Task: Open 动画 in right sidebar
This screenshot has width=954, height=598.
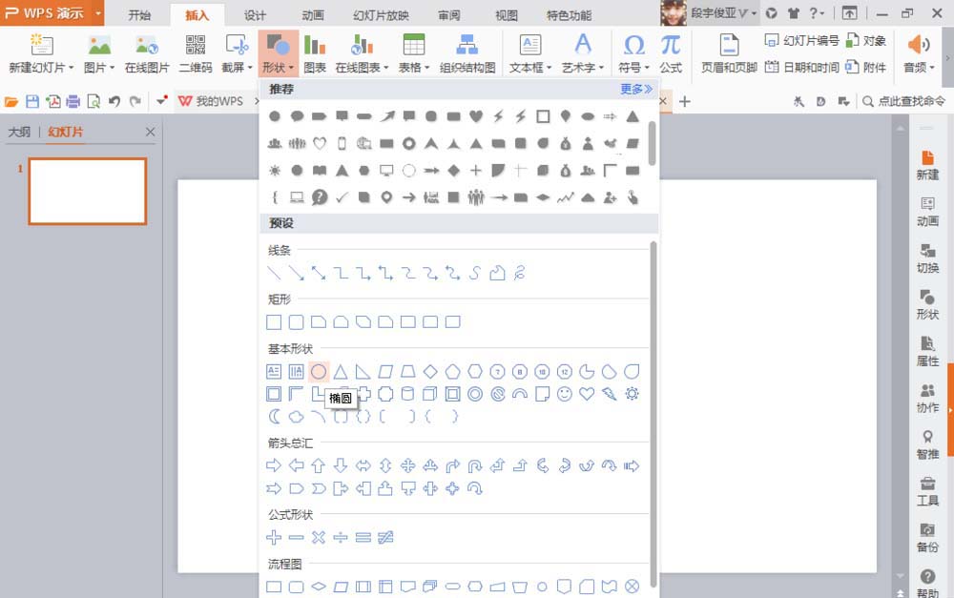Action: (x=927, y=211)
